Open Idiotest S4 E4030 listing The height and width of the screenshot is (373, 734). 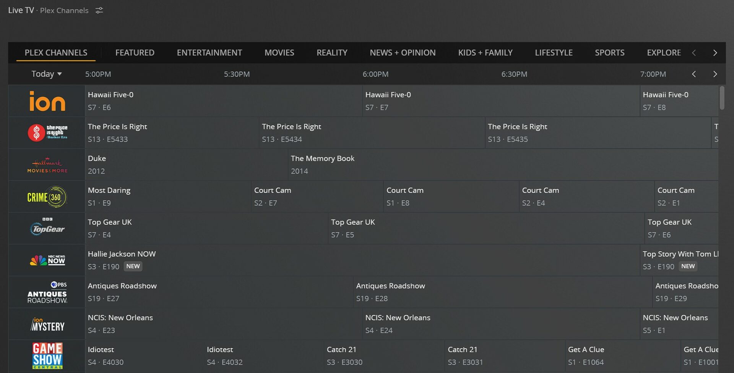(x=145, y=356)
